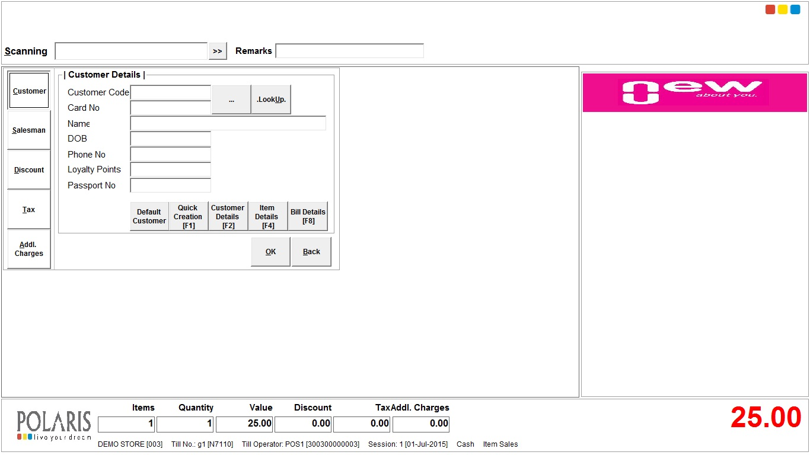The image size is (810, 455).
Task: Click the pink about you banner
Action: point(694,92)
